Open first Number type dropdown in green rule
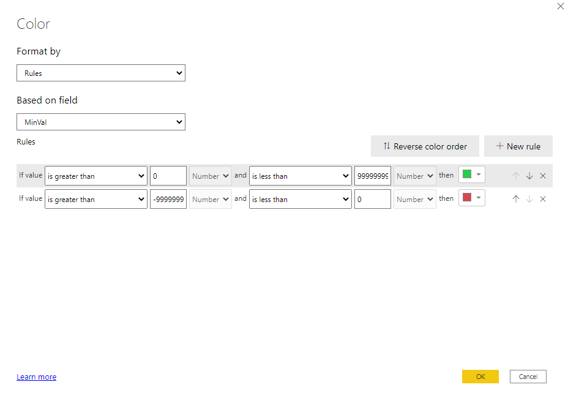568x398 pixels. click(x=211, y=176)
